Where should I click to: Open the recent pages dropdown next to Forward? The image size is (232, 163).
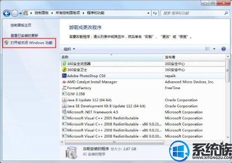point(20,13)
